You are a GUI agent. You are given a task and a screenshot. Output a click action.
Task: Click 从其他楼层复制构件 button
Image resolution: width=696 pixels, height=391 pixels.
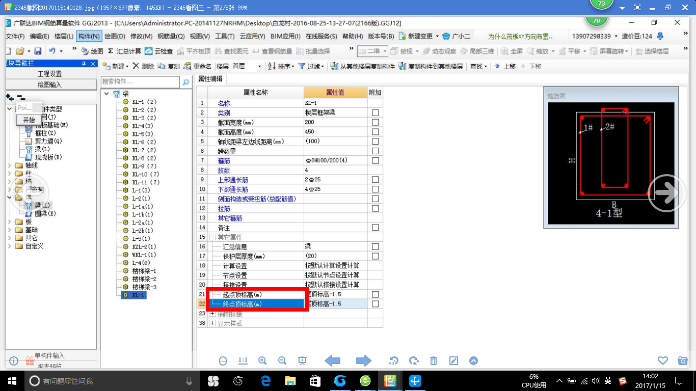point(362,66)
